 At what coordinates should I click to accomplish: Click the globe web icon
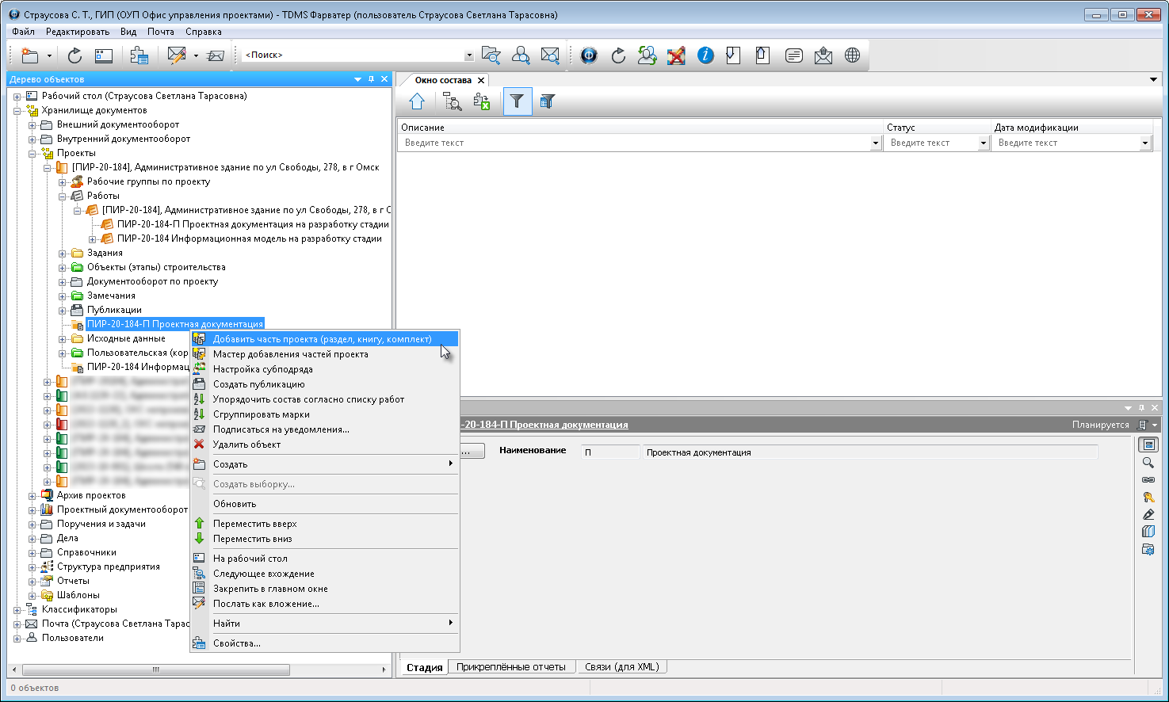853,55
